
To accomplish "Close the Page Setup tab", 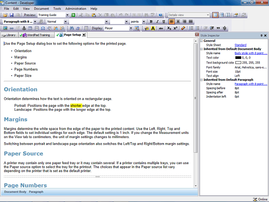I will tap(84, 35).
